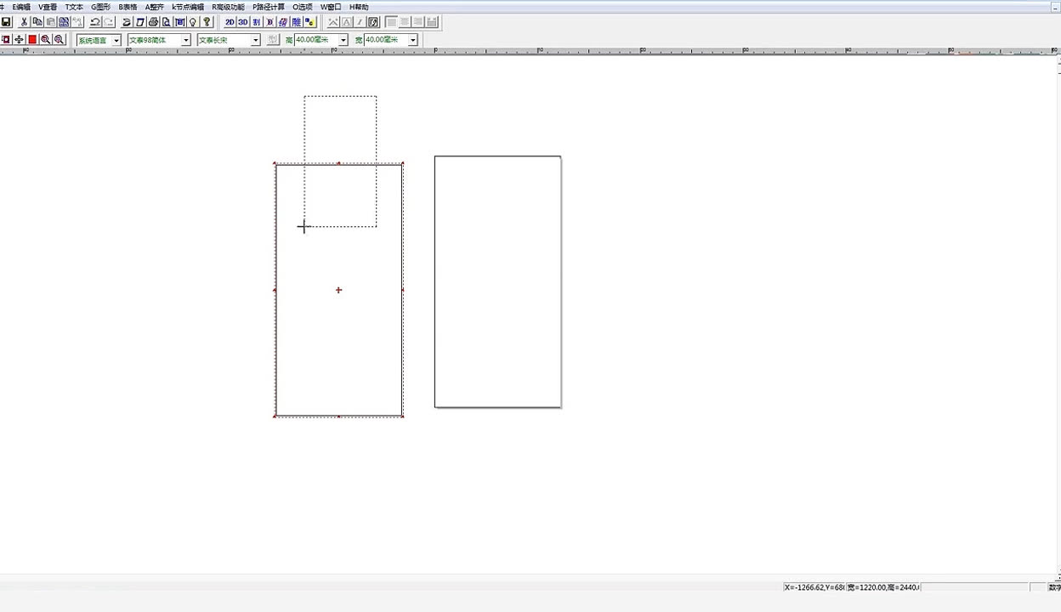Click the zoom in magnifier icon
This screenshot has width=1061, height=612.
(46, 40)
